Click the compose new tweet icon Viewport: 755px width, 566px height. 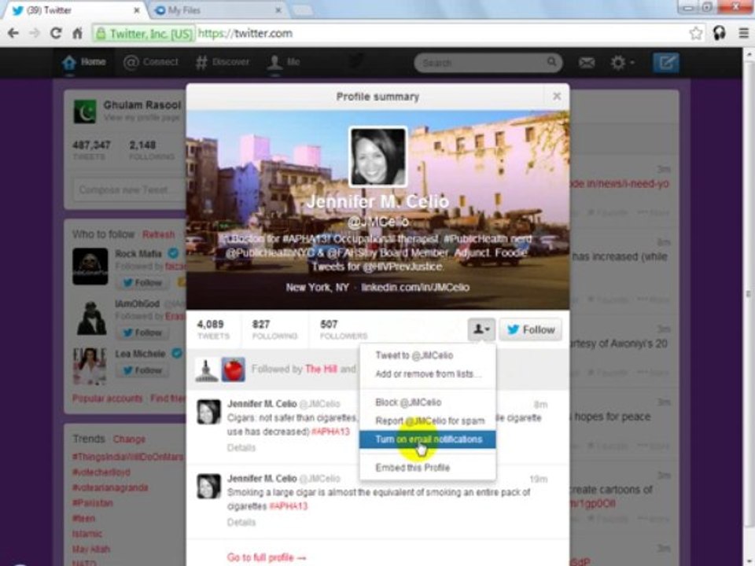(665, 63)
